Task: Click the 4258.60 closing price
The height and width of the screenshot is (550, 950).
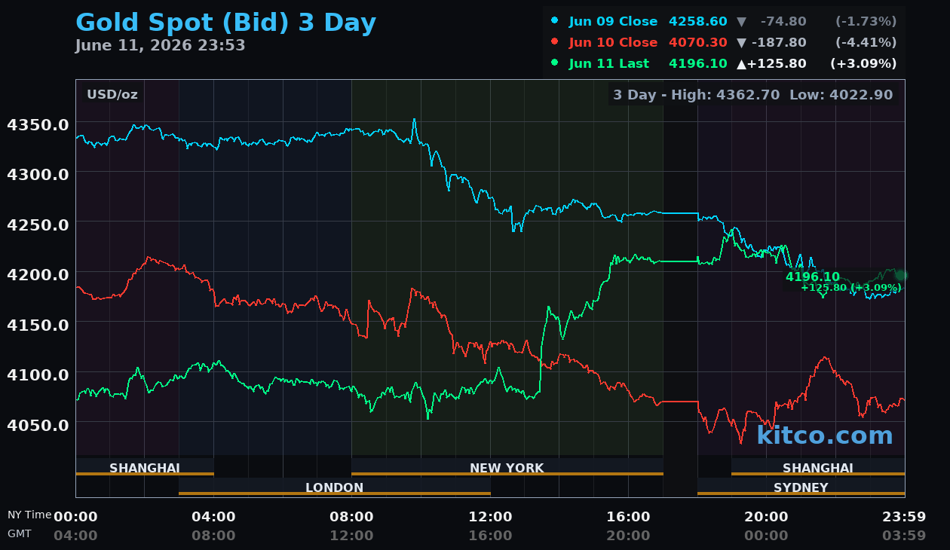Action: tap(698, 22)
